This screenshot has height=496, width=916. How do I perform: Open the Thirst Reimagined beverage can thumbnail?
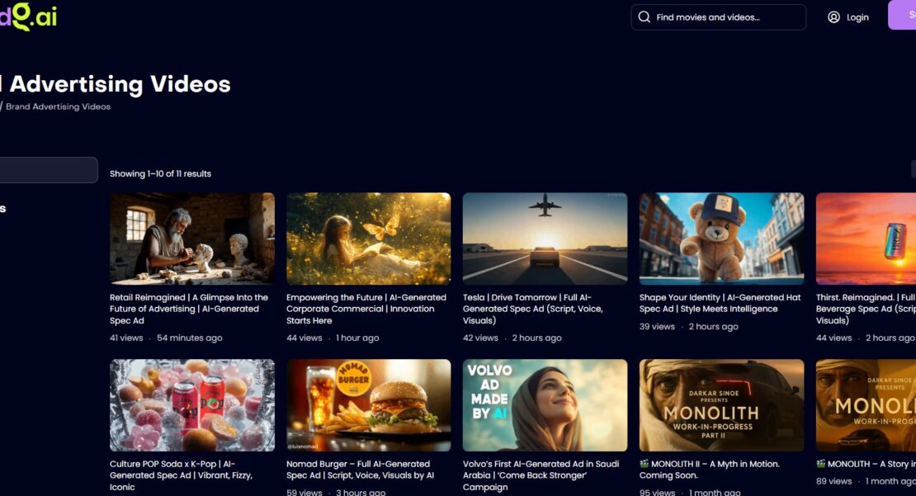tap(866, 239)
